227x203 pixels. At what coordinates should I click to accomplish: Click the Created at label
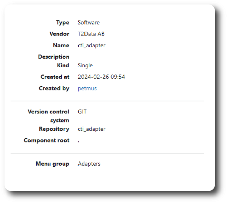pyautogui.click(x=55, y=77)
